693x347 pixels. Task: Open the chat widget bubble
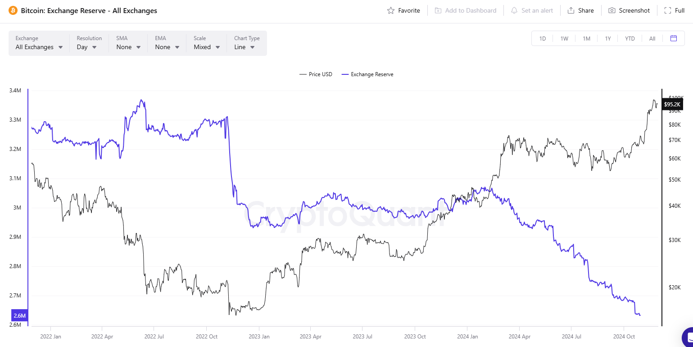688,338
